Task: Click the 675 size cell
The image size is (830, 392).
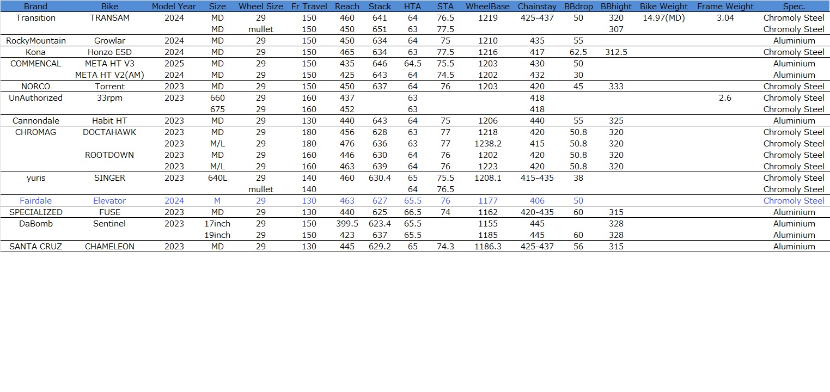Action: pos(217,109)
